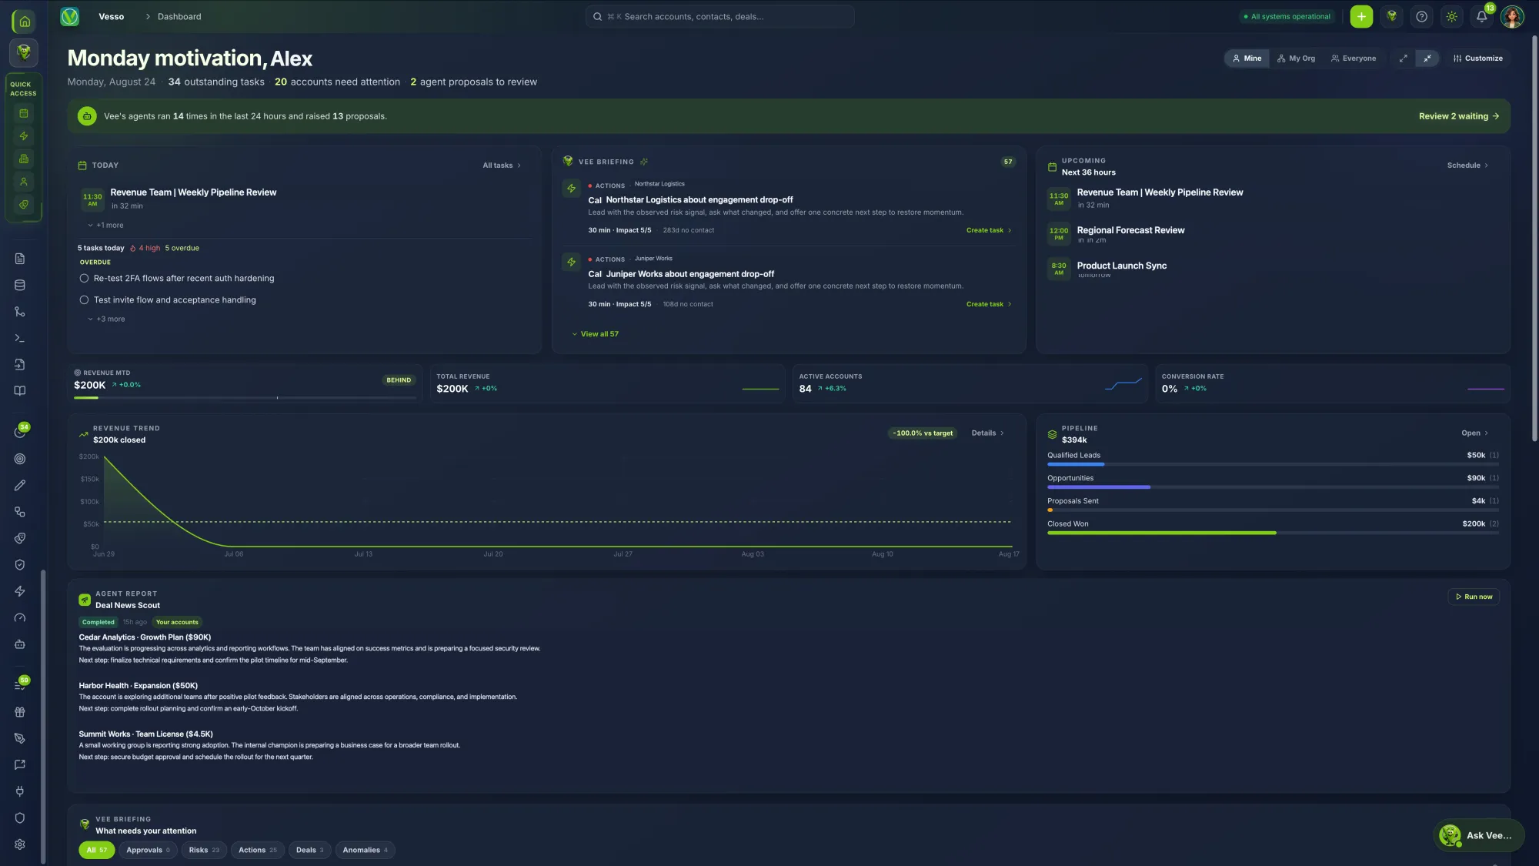Viewport: 1539px width, 866px height.
Task: Open the document icon in the sidebar
Action: click(20, 259)
